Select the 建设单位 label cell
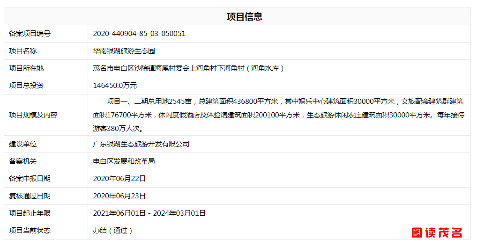The height and width of the screenshot is (247, 477). (46, 144)
